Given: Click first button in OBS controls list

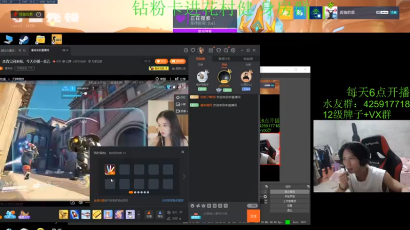Looking at the screenshot, I should (290, 192).
